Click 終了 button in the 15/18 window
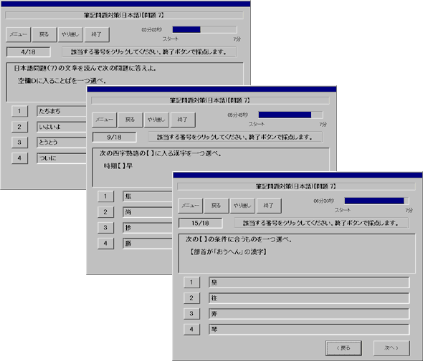The height and width of the screenshot is (361, 423). click(x=269, y=206)
